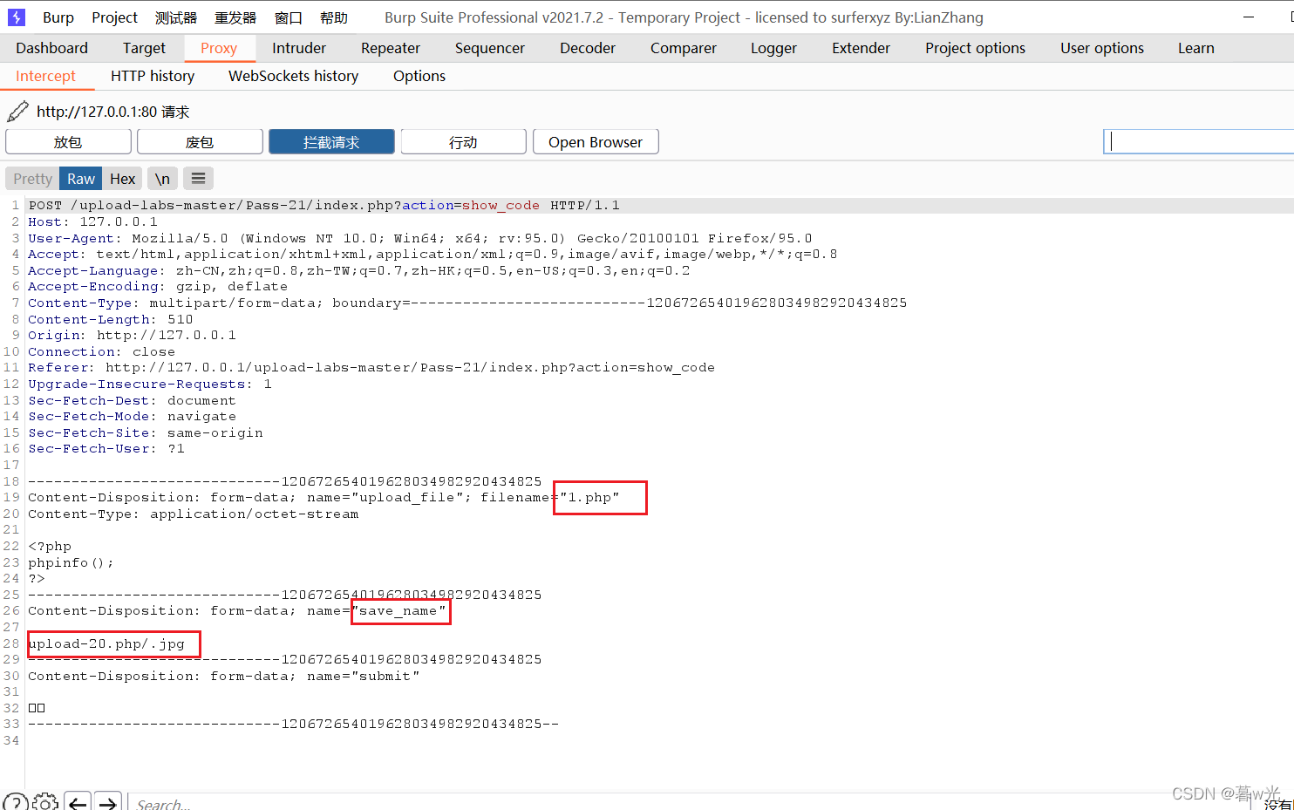Switch to the Decoder tab
Viewport: 1294px width, 810px height.
point(588,48)
